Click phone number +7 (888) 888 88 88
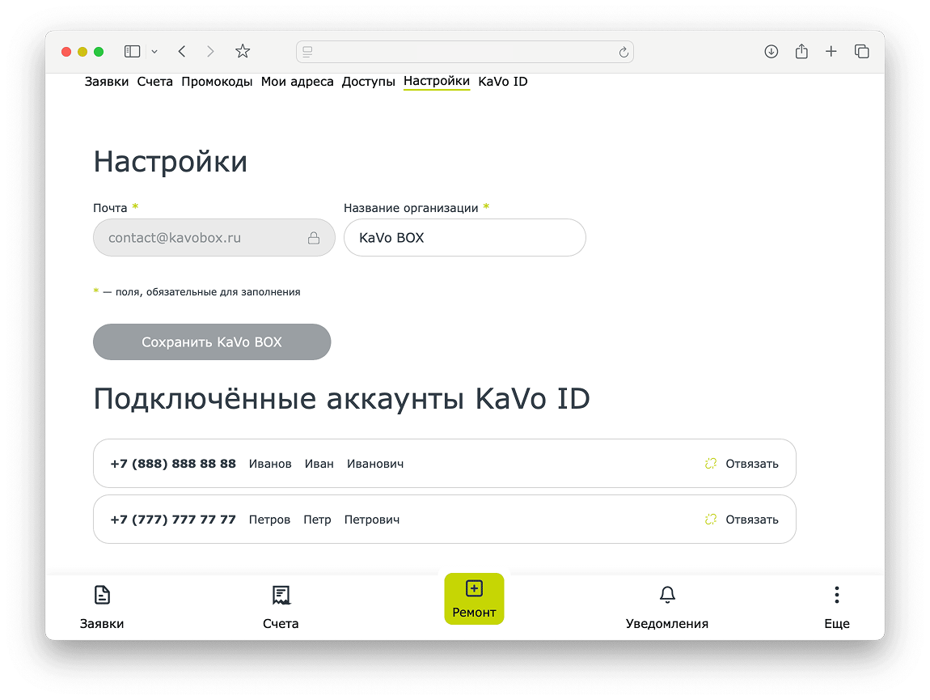 tap(173, 464)
